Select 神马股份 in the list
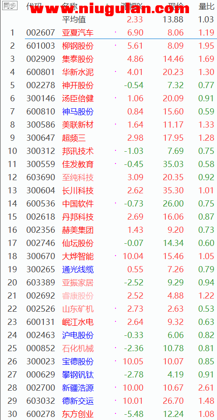Viewport: 217px width, 420px height. (x=78, y=111)
